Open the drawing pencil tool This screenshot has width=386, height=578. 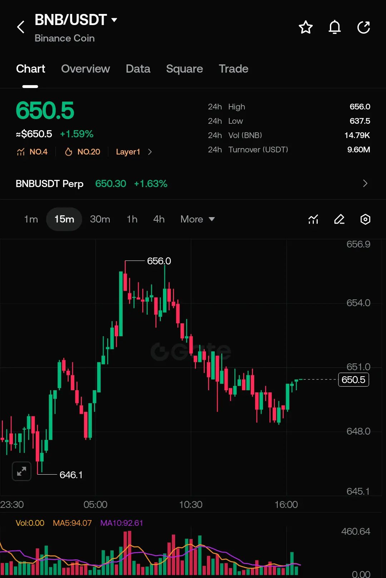[339, 219]
